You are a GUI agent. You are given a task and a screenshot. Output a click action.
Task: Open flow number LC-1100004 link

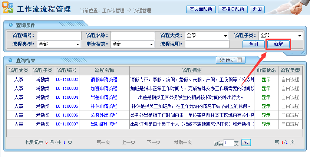click(67, 97)
